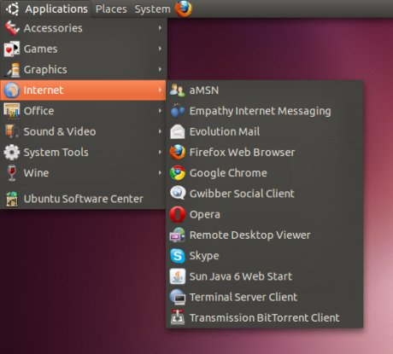Expand the Sound & Video submenu arrow
393x354 pixels.
(x=160, y=131)
